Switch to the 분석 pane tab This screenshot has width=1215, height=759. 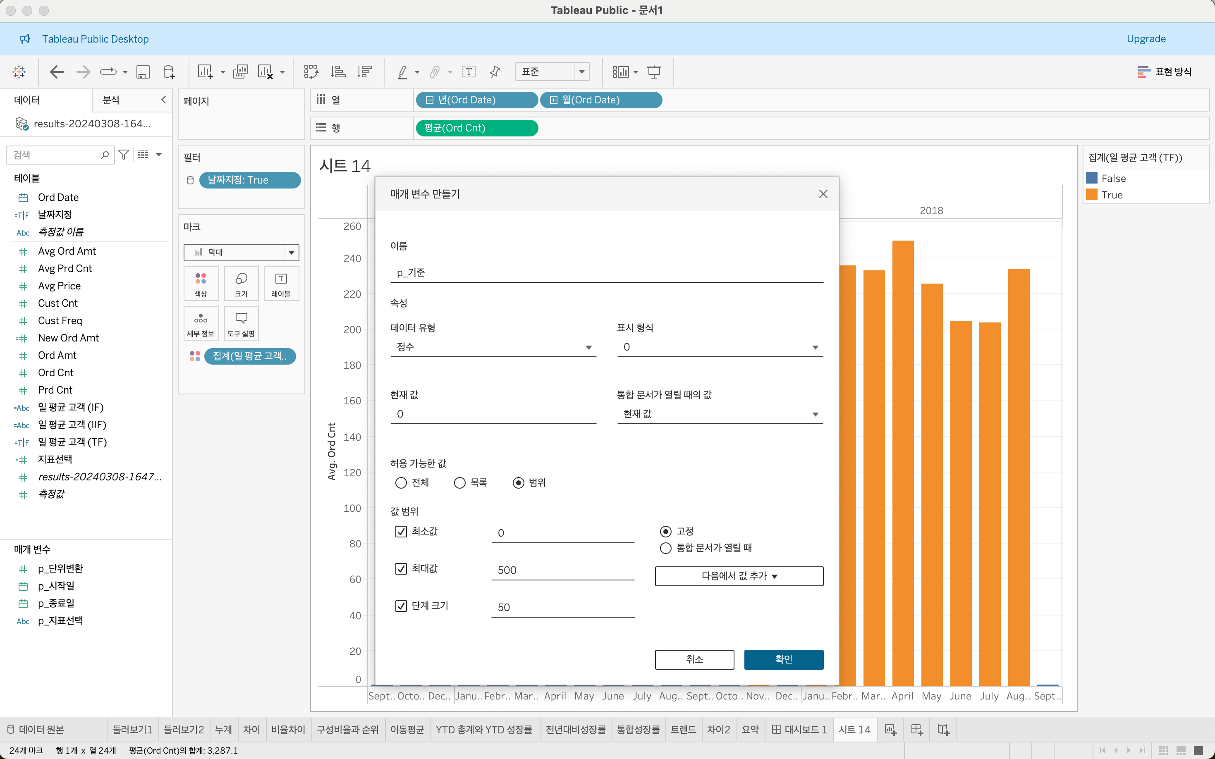click(111, 100)
